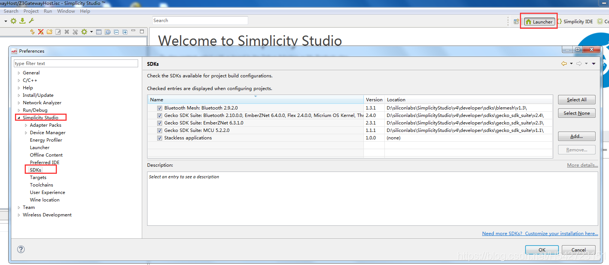Open the Preferences view menu dropdown

click(x=594, y=64)
